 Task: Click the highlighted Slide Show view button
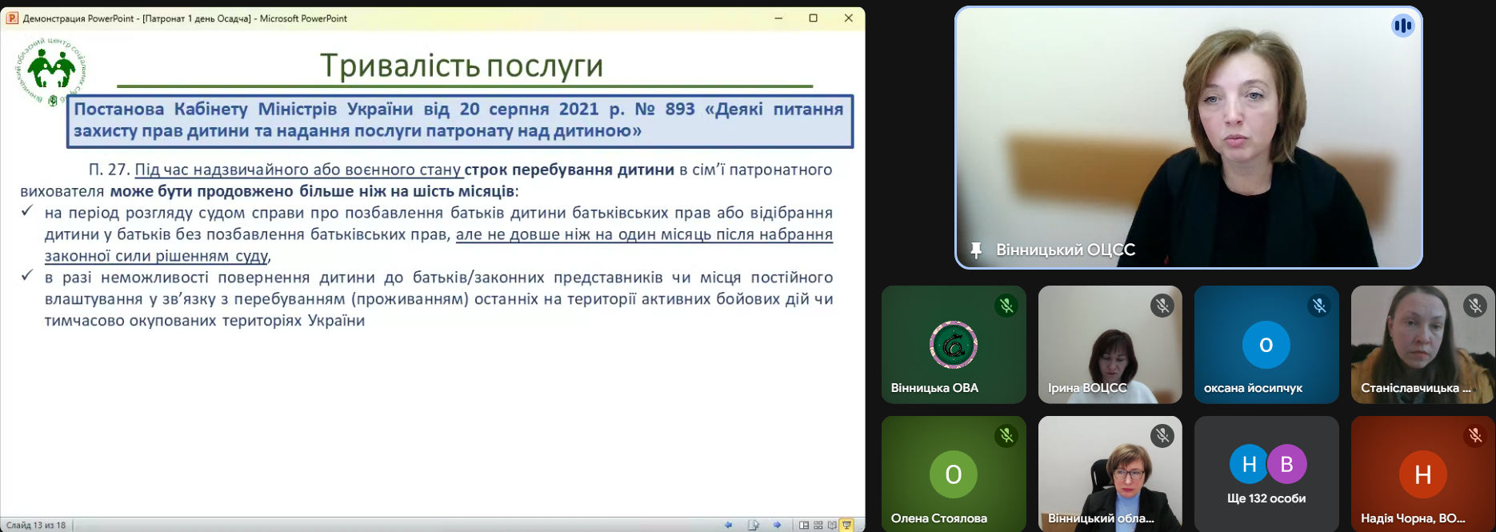click(x=846, y=525)
